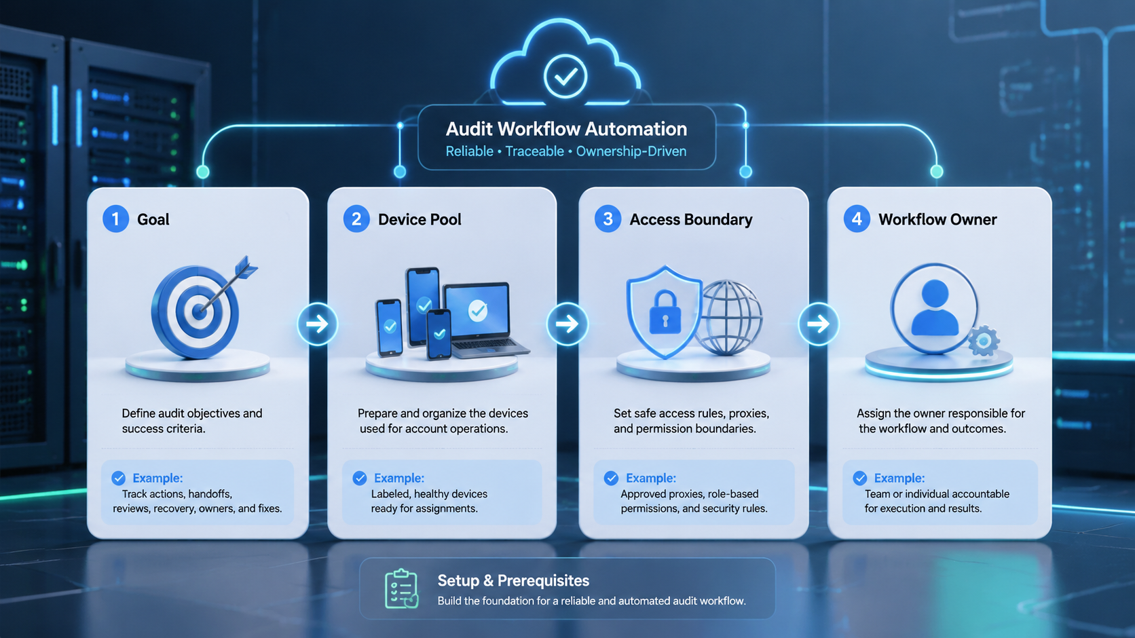Click the arrow between Device Pool and Access Boundary
Viewport: 1135px width, 638px height.
pyautogui.click(x=567, y=324)
